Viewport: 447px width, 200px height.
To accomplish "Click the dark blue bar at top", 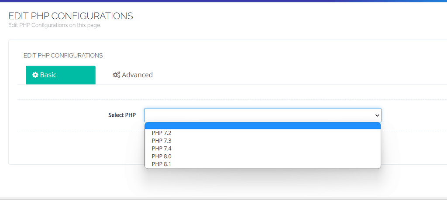I will click(x=223, y=1).
